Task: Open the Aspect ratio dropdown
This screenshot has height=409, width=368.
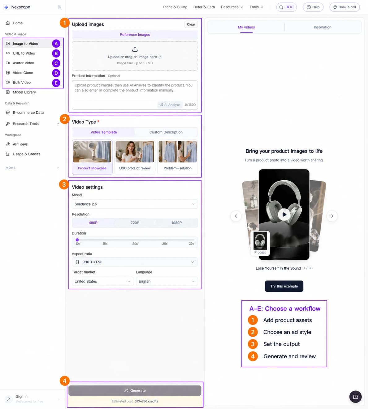Action: [135, 262]
